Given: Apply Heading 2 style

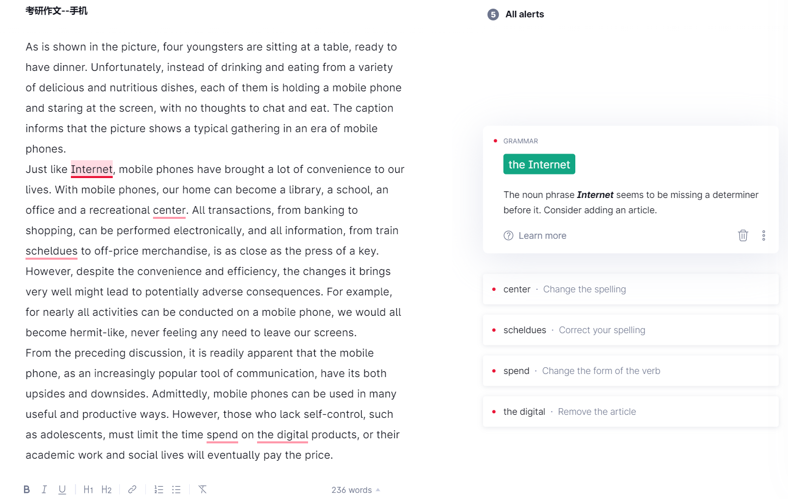Looking at the screenshot, I should click(x=106, y=489).
